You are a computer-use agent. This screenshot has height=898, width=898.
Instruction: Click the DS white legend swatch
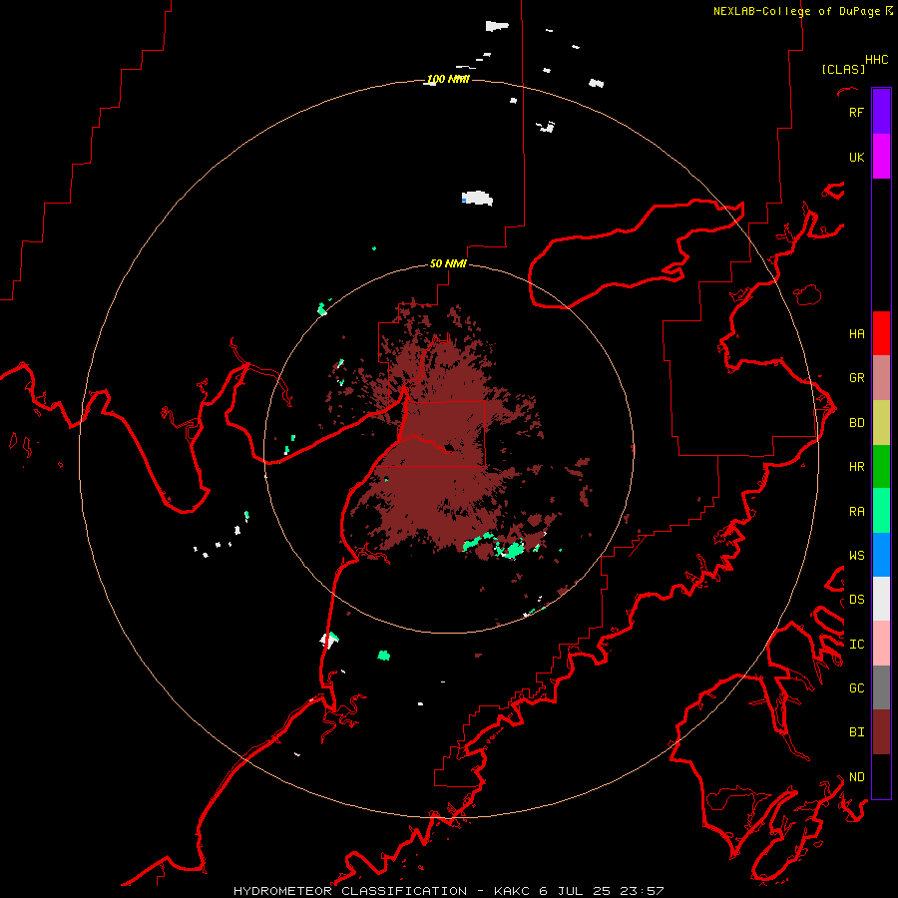pos(881,599)
